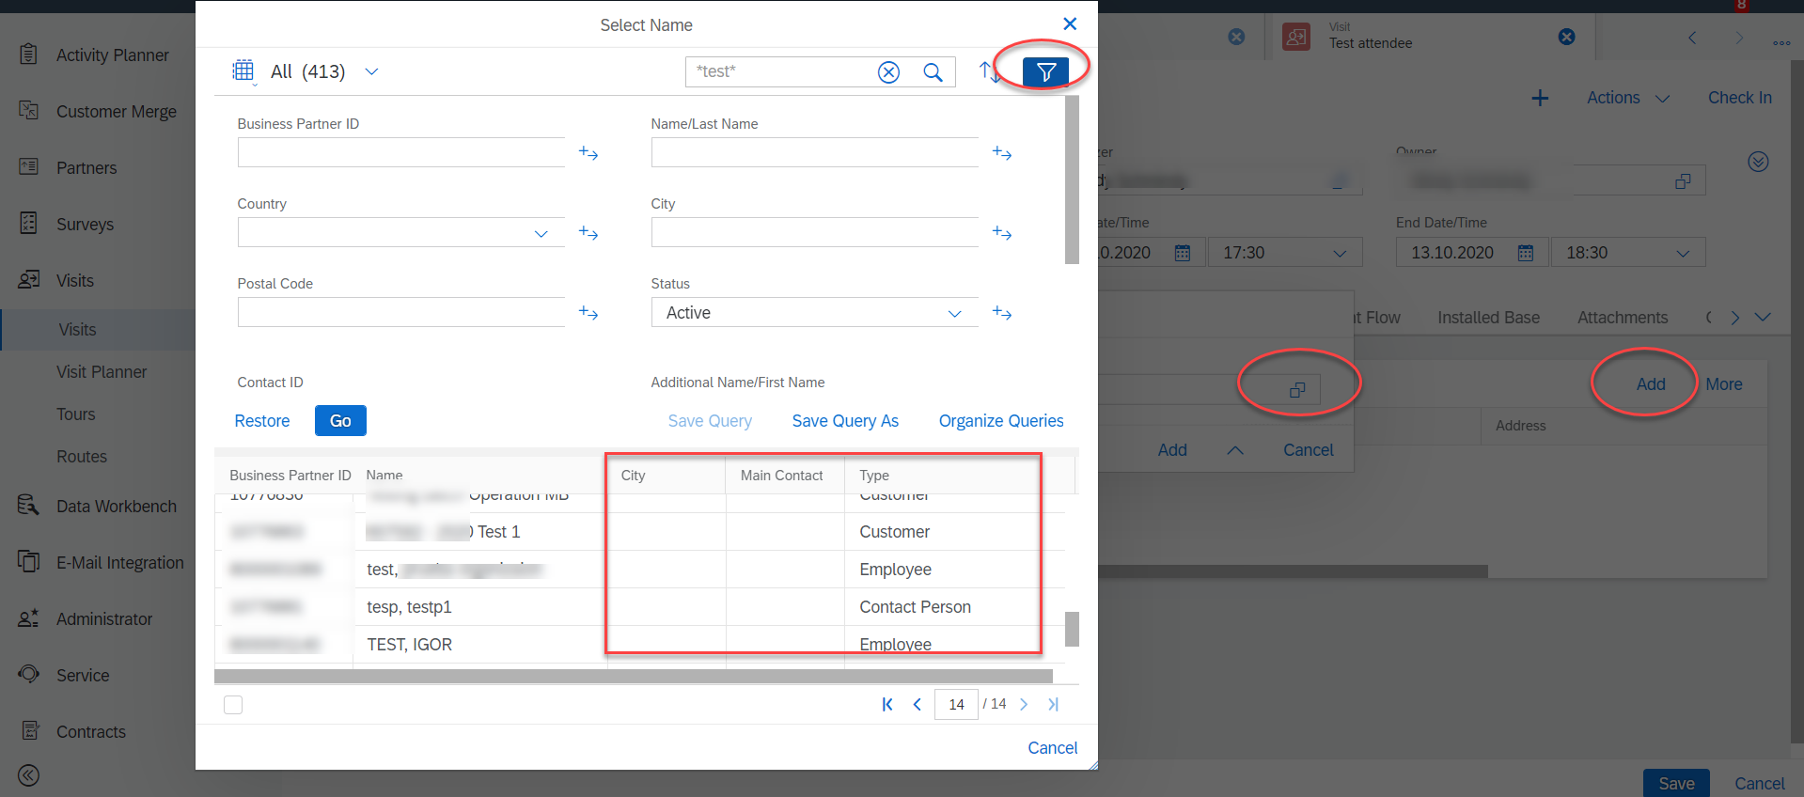Click horizontal scrollbar under results table

[633, 676]
